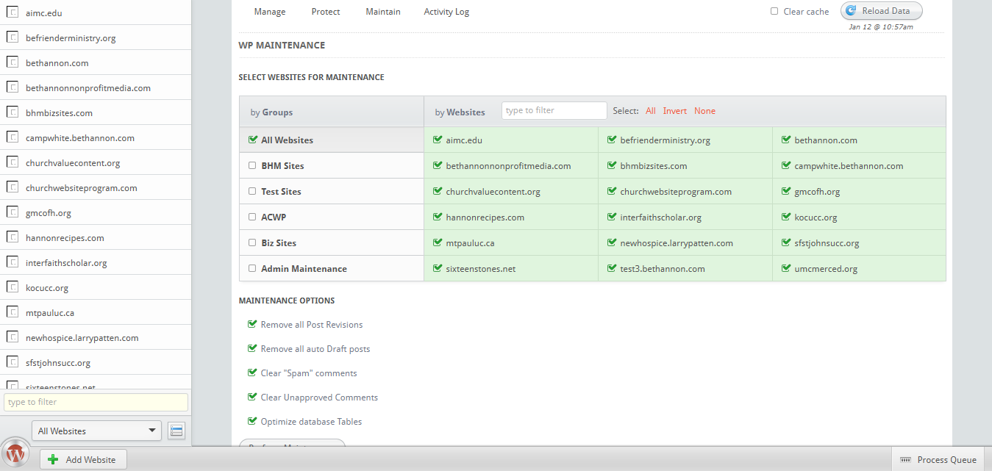992x471 pixels.
Task: Click the Invert selection link
Action: coord(674,111)
